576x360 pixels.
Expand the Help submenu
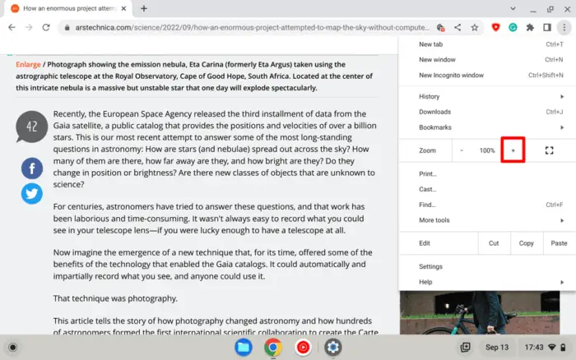[487, 282]
